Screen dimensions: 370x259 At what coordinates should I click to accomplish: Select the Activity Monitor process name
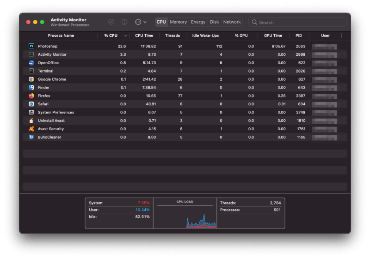(x=52, y=54)
